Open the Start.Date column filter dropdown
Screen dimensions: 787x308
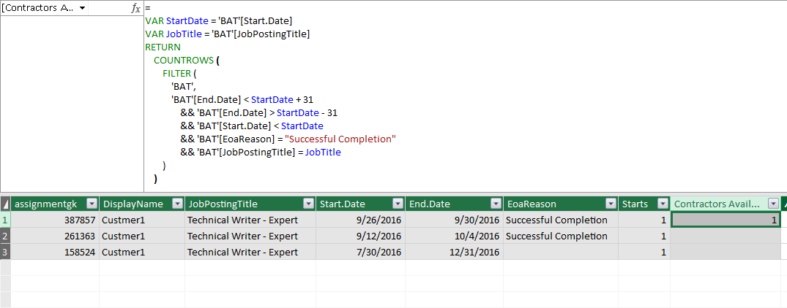(398, 204)
